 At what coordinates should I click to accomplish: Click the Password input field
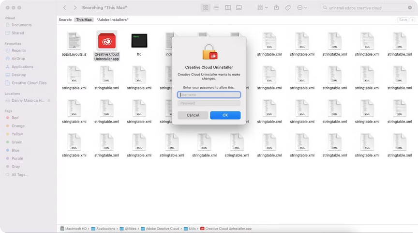click(x=209, y=103)
